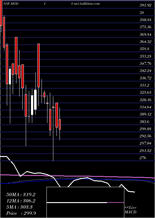This screenshot has height=218, width=155.
Task: Click the <<Live MACD label
Action: [x=131, y=210]
